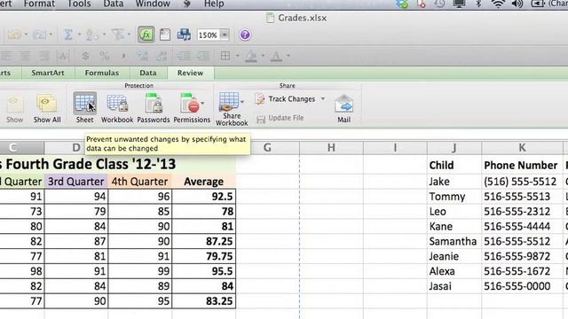
Task: Open the Passwords protection icon
Action: 154,103
